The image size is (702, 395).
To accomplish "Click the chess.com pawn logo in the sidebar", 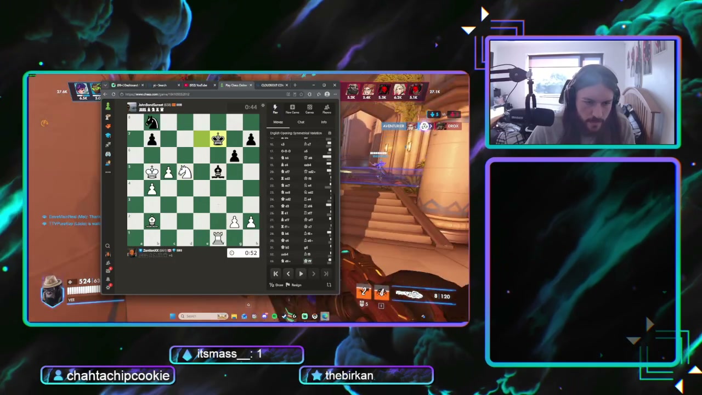I will tap(108, 106).
